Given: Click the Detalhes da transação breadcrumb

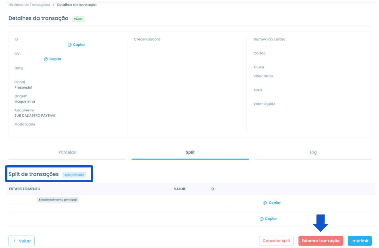Looking at the screenshot, I should [x=77, y=5].
